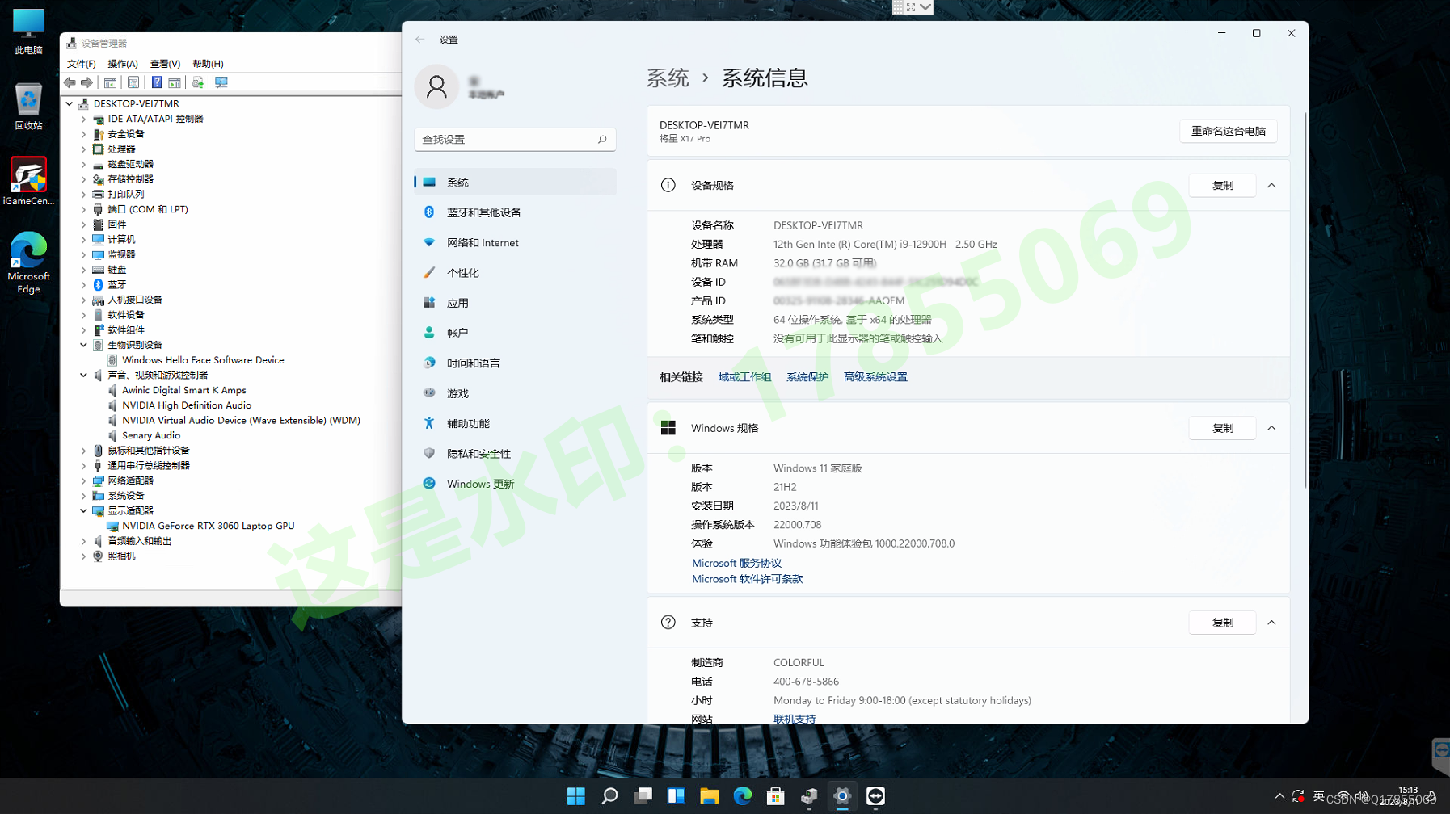
Task: Open 操作(A) menu in Device Manager
Action: [x=123, y=64]
